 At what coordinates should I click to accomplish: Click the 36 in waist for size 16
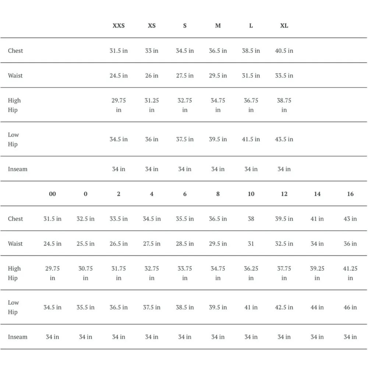[x=350, y=244]
